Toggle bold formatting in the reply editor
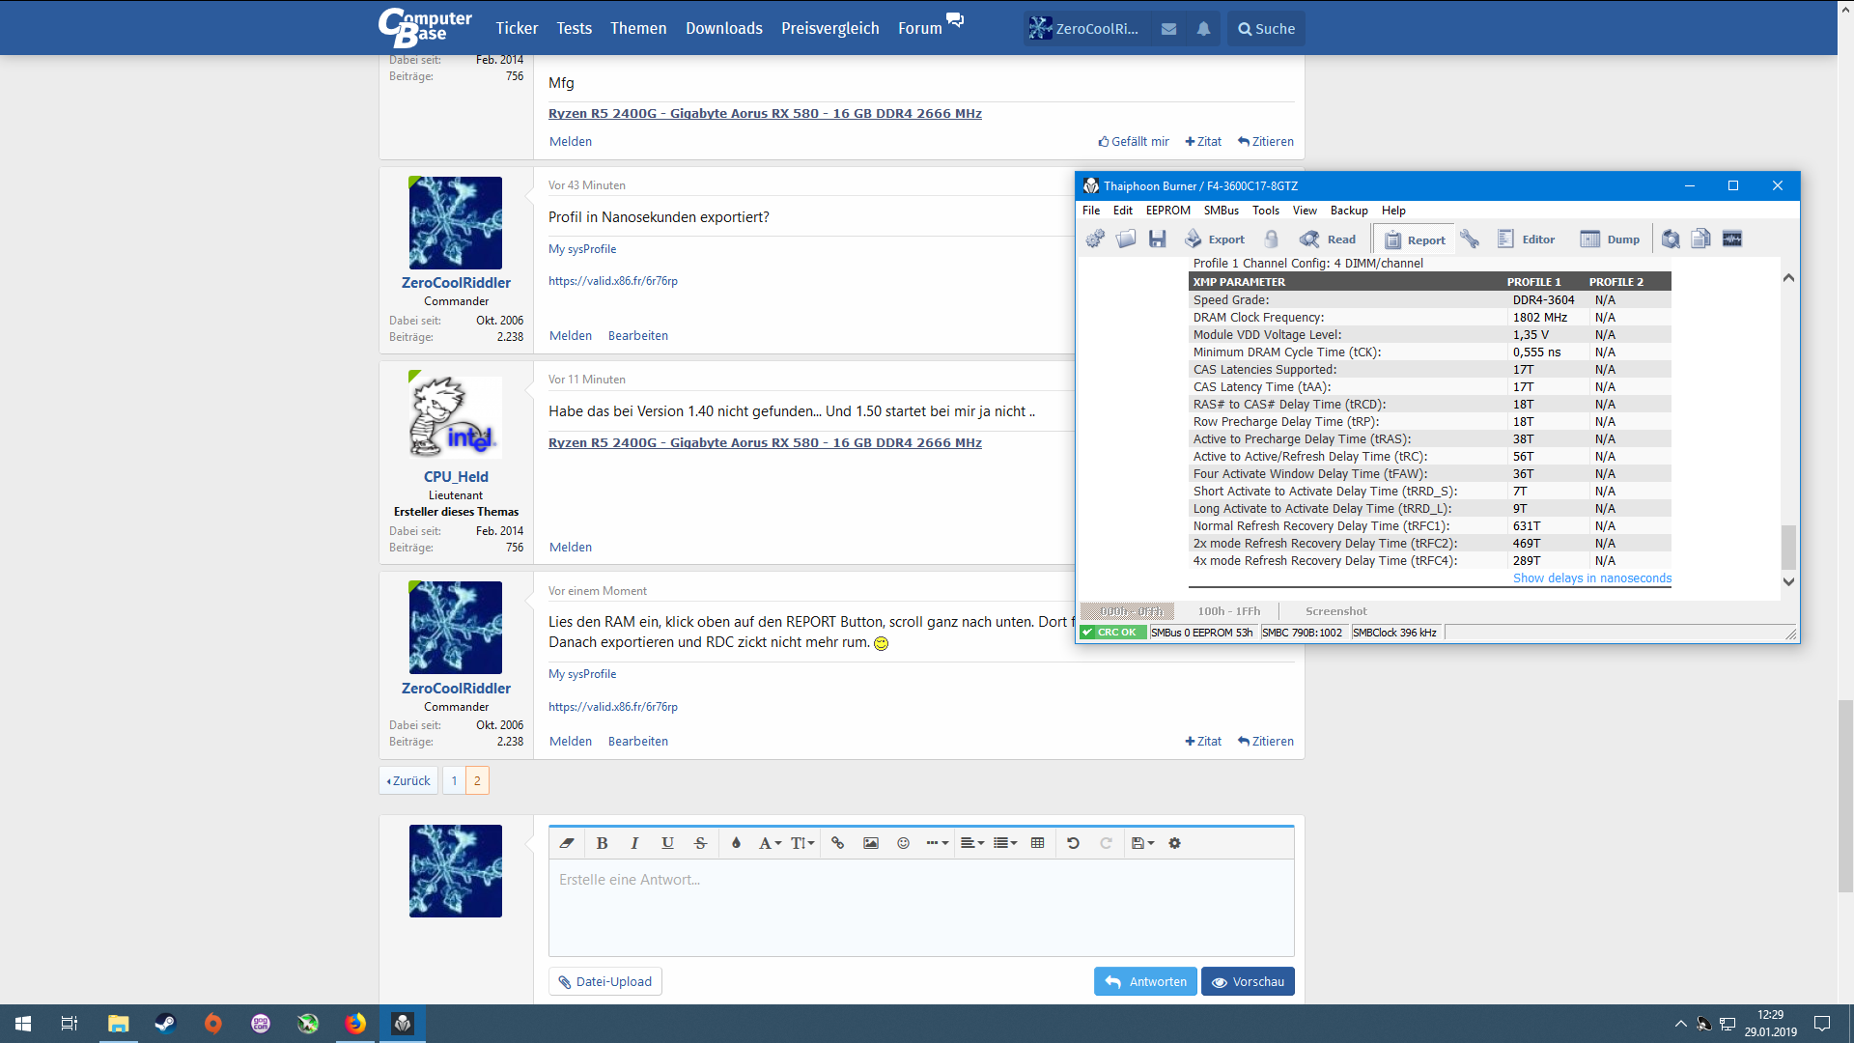This screenshot has width=1854, height=1043. coord(602,843)
